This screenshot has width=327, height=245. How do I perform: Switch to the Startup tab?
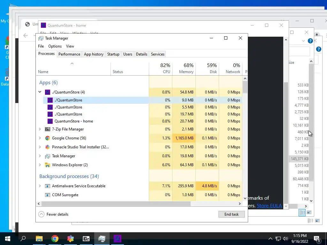pos(113,54)
